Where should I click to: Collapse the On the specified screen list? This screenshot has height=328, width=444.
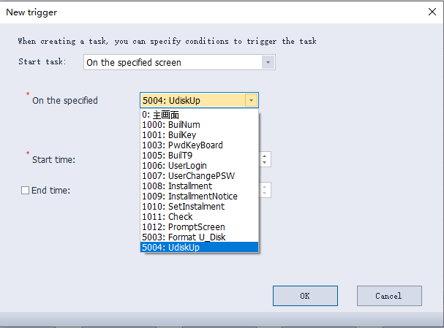tap(251, 101)
